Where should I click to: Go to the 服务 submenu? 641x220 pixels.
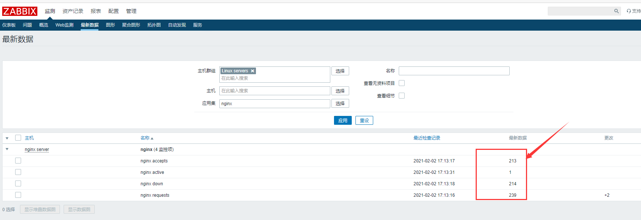pyautogui.click(x=198, y=25)
